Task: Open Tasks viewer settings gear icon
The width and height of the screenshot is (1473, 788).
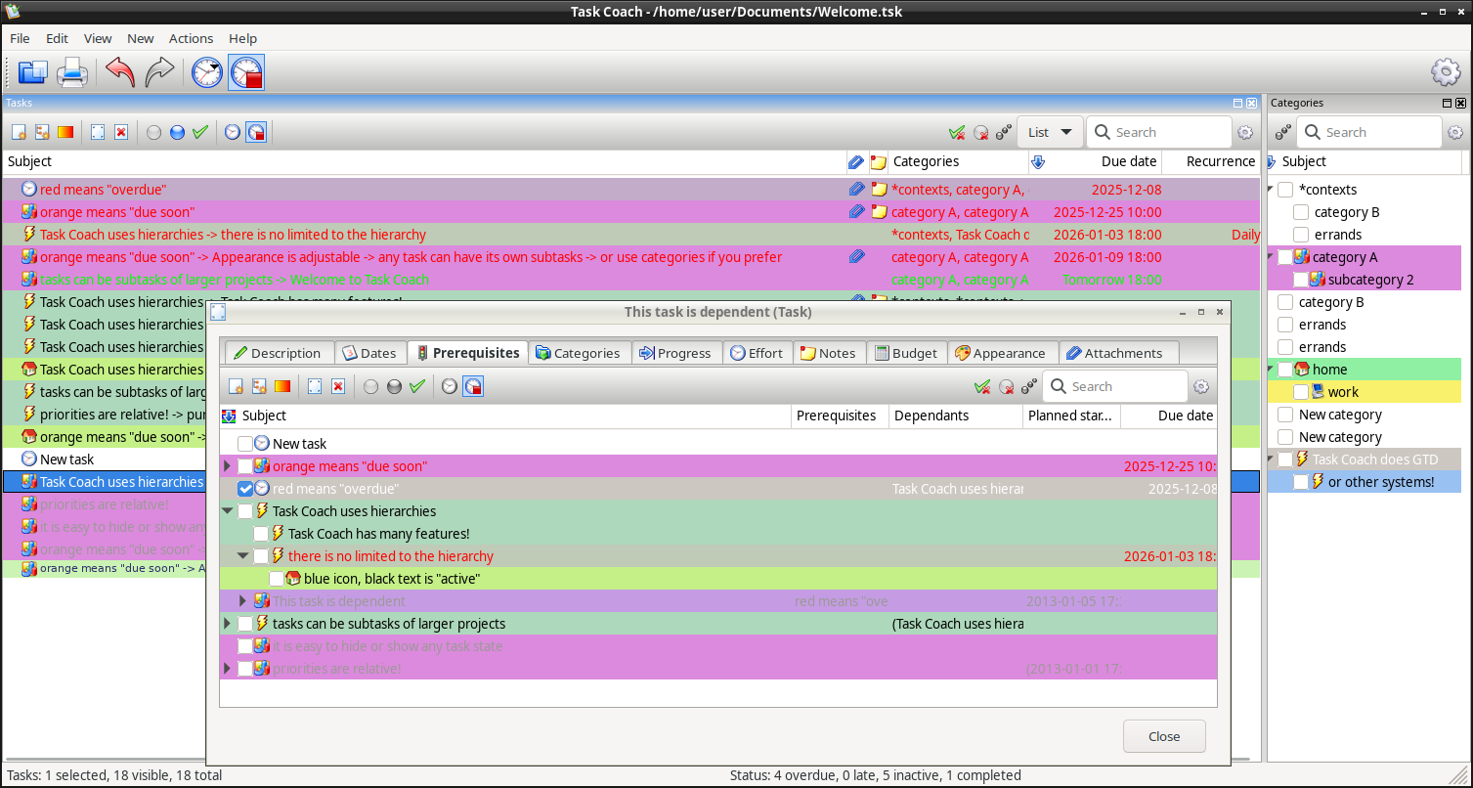Action: tap(1245, 132)
